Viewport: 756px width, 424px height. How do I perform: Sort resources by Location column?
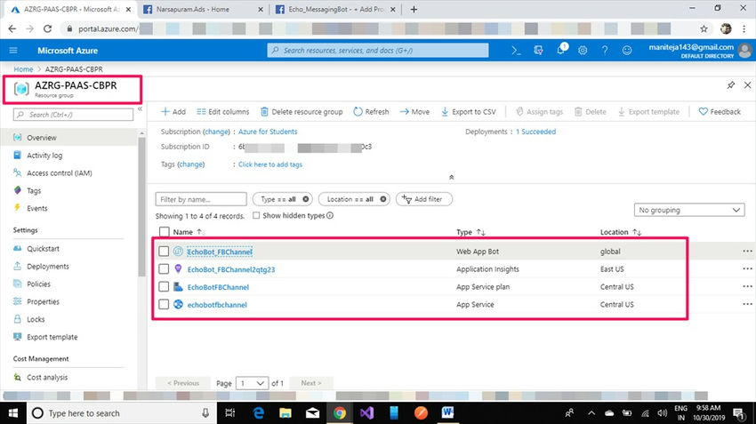(x=621, y=232)
